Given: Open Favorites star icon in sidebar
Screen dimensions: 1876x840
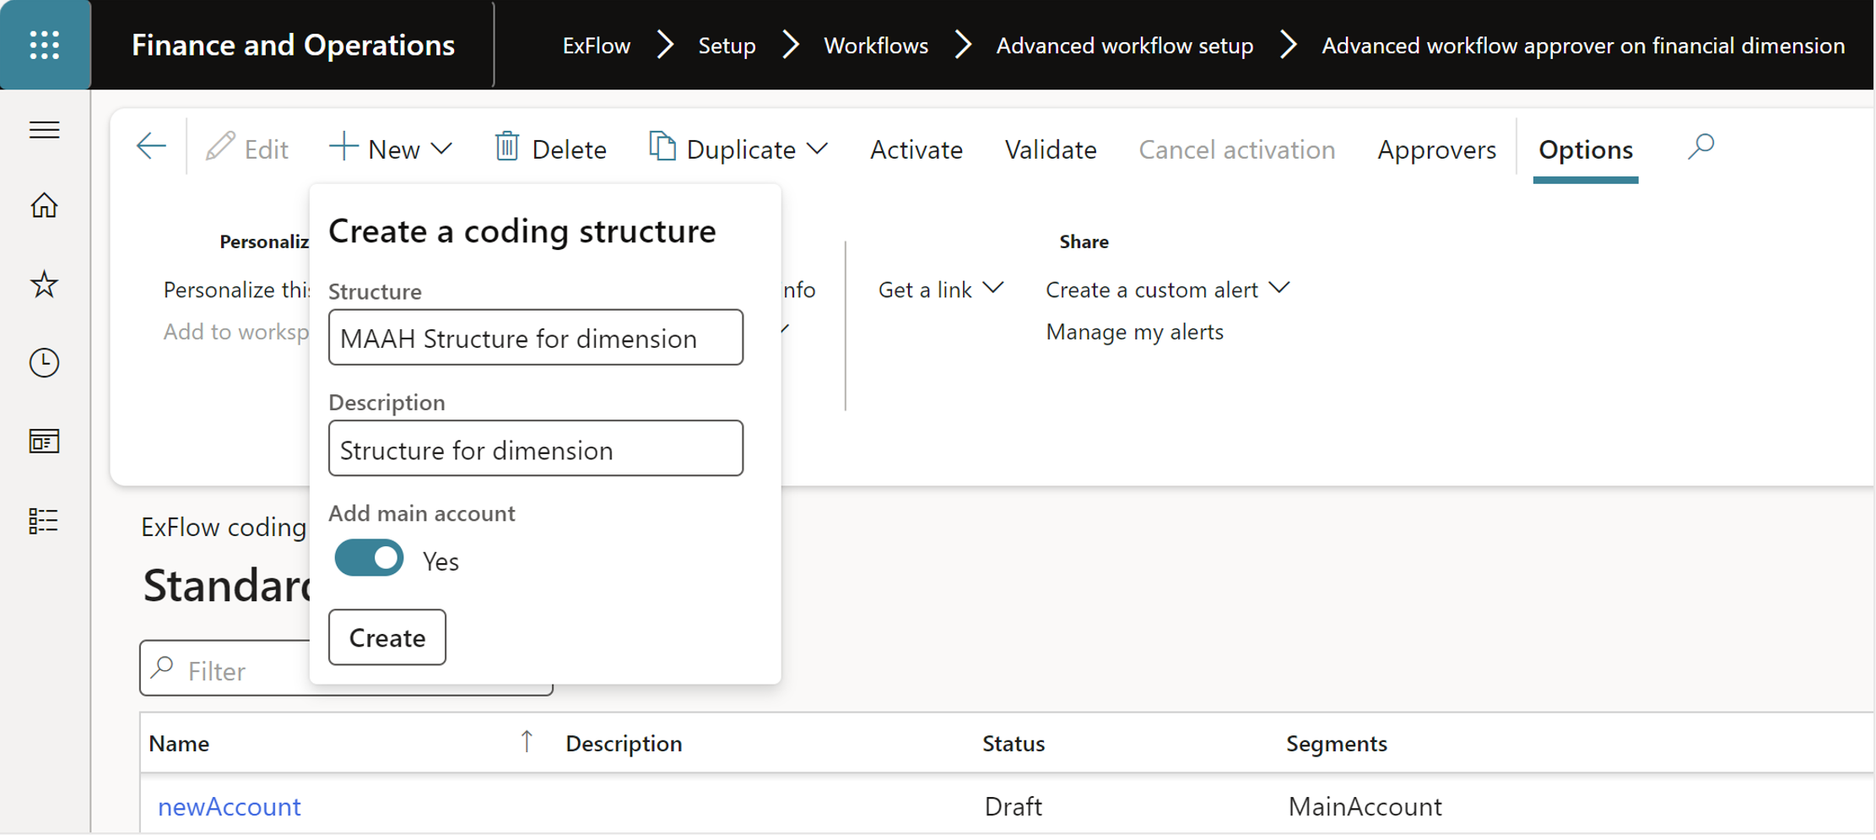Looking at the screenshot, I should 45,285.
